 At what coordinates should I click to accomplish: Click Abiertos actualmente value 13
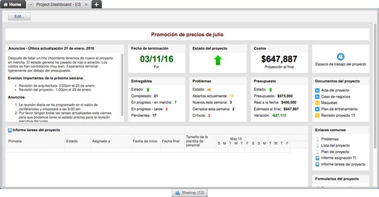[x=232, y=96]
